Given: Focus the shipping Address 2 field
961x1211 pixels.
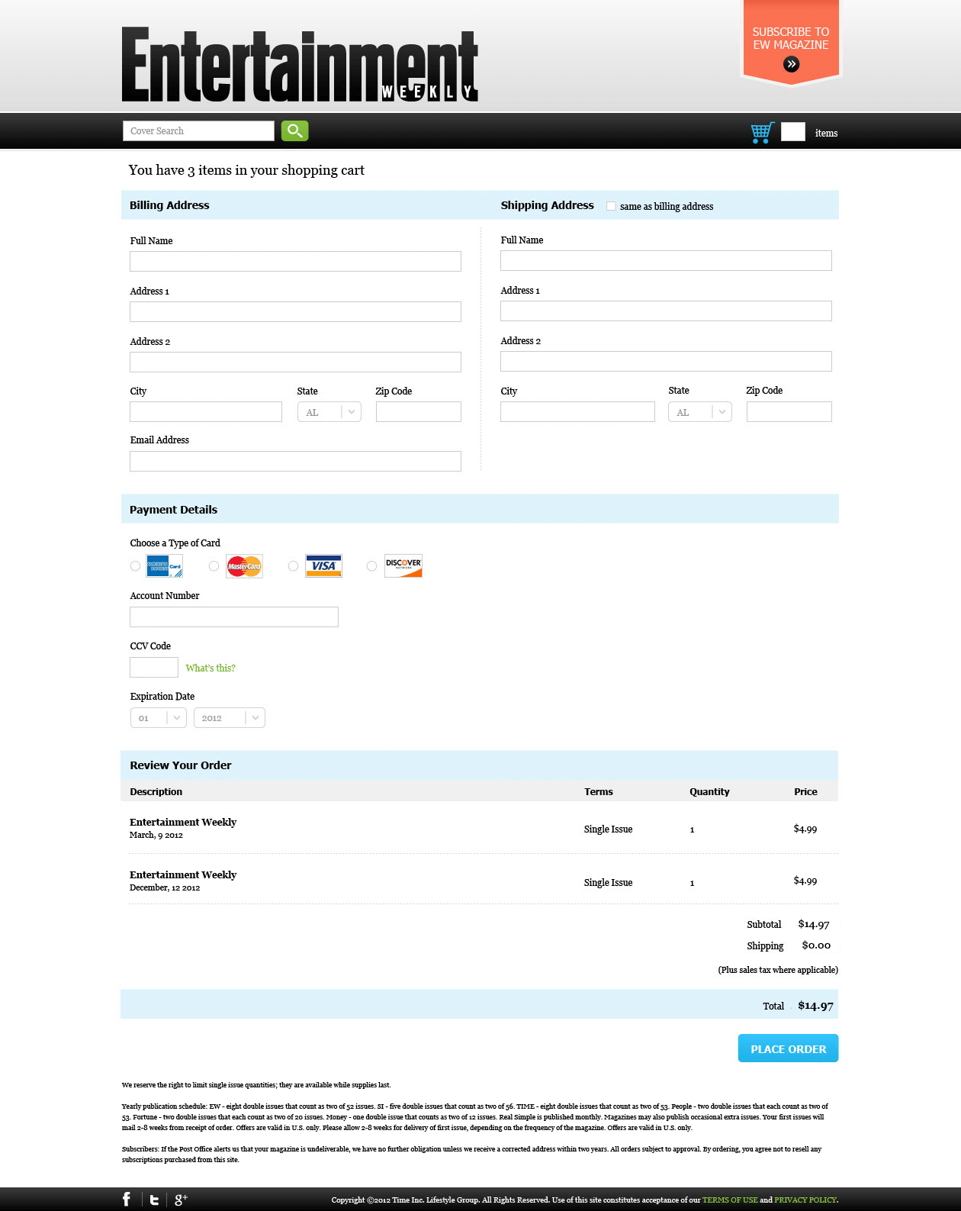Looking at the screenshot, I should click(666, 361).
